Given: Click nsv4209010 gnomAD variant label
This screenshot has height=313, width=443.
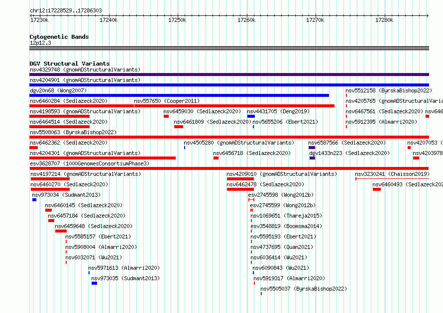Looking at the screenshot, I should 282,174.
